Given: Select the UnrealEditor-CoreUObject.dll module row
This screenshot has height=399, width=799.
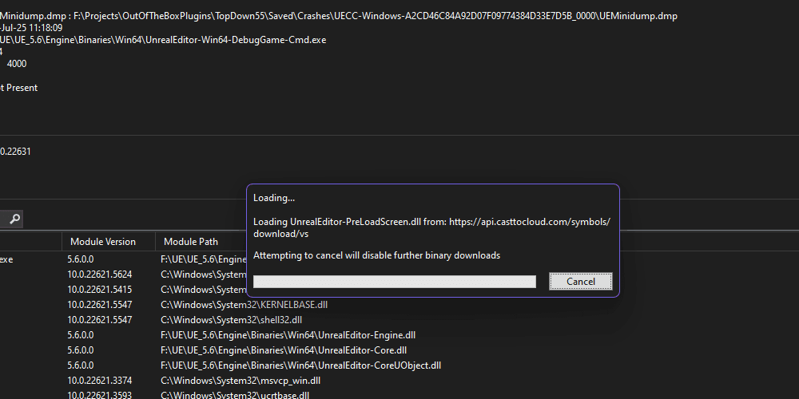Looking at the screenshot, I should (300, 365).
